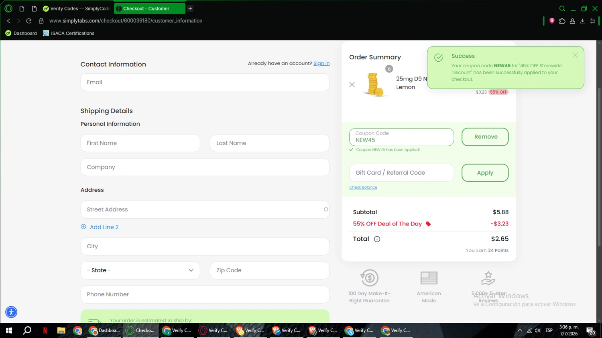Open the browser profile account icon
Screen dimensions: 602x338
(572, 21)
